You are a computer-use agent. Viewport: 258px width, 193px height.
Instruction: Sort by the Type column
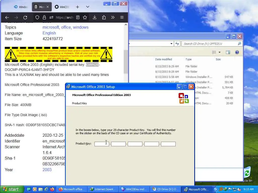(x=188, y=59)
